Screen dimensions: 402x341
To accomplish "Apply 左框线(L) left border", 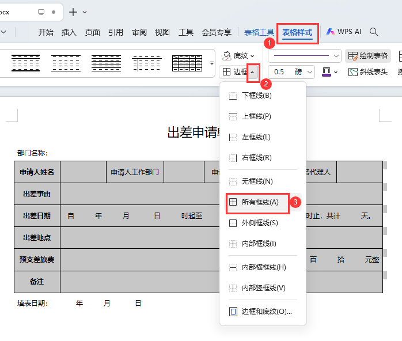I will tap(263, 137).
